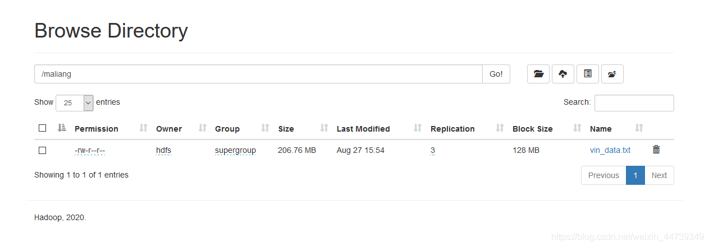This screenshot has width=709, height=247.
Task: Select page 1 in pagination
Action: (635, 175)
